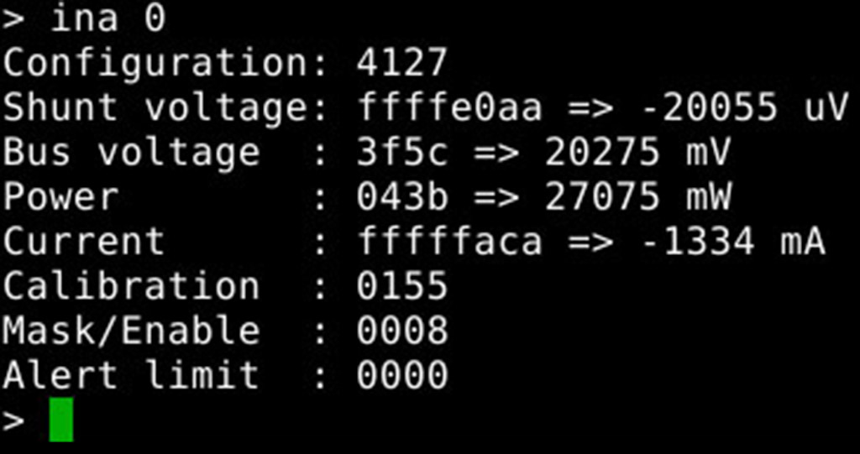
Task: Click the 'Current' label text
Action: tap(84, 243)
